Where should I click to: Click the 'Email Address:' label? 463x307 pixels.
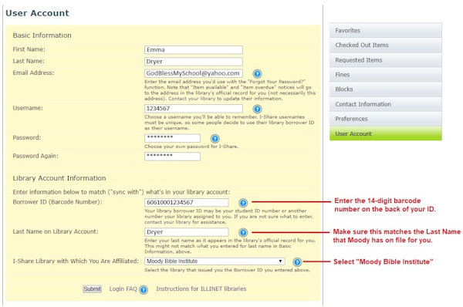(x=33, y=73)
